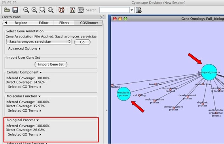Select the reproduction node

click(x=203, y=84)
